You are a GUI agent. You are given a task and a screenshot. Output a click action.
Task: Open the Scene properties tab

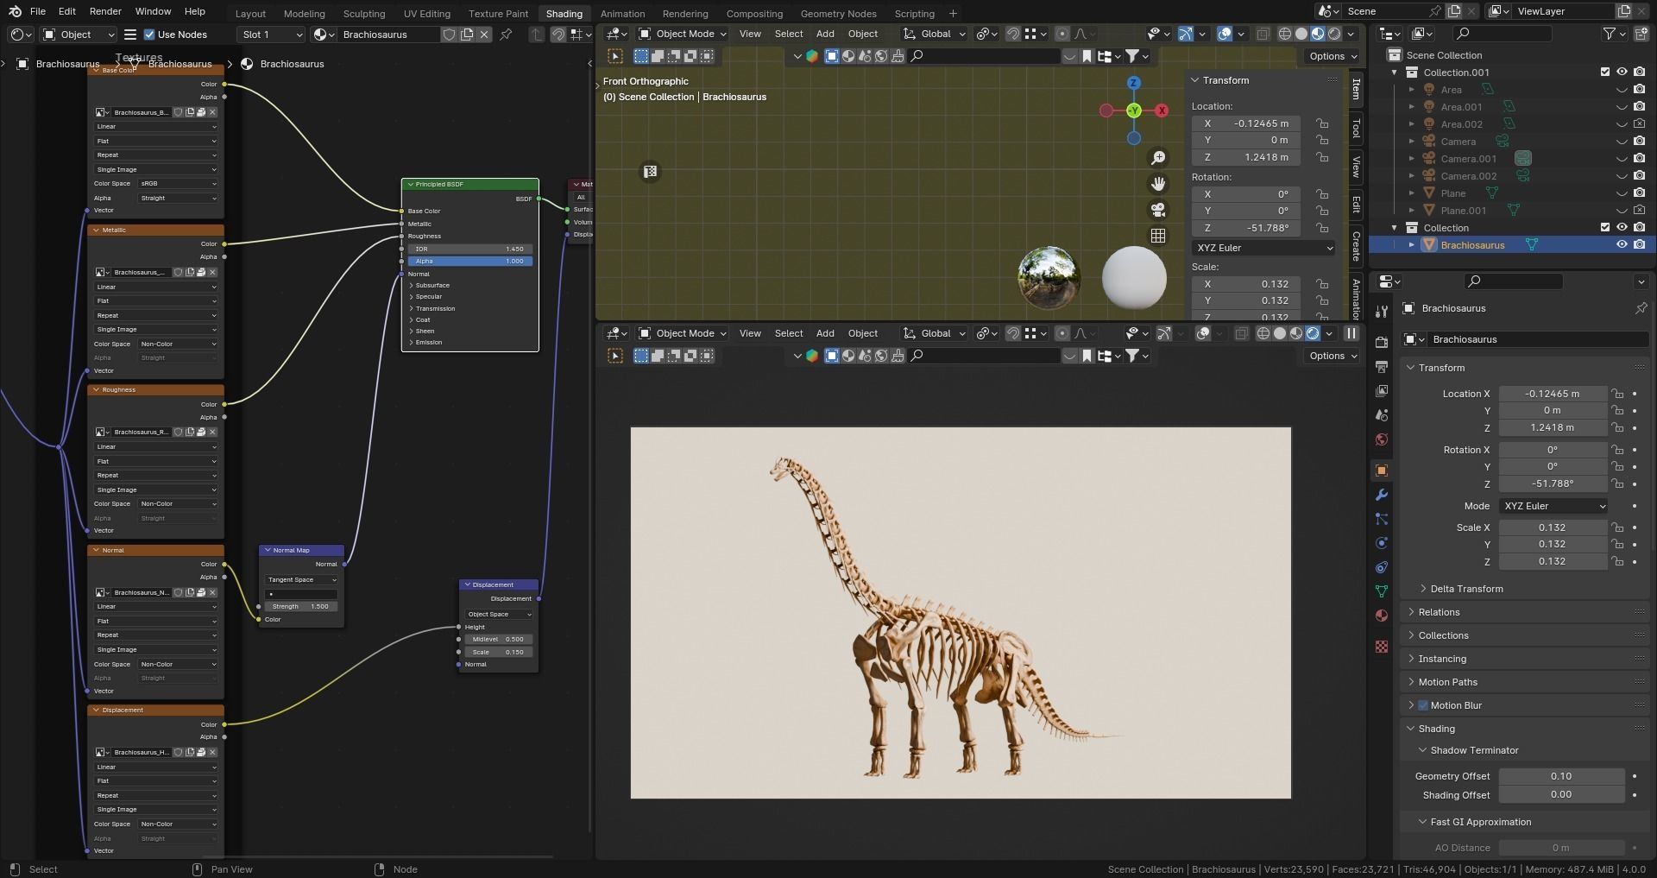[x=1382, y=415]
